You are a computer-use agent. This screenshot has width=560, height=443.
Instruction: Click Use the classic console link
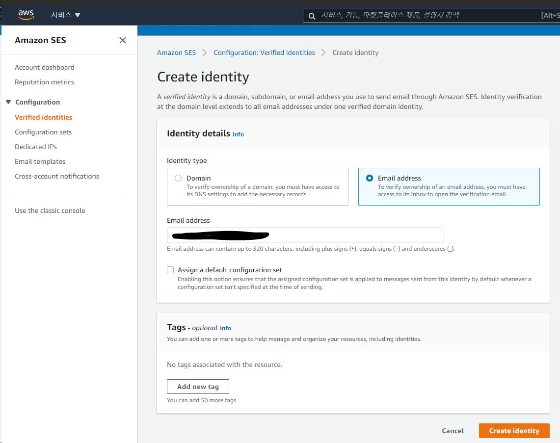(x=50, y=210)
